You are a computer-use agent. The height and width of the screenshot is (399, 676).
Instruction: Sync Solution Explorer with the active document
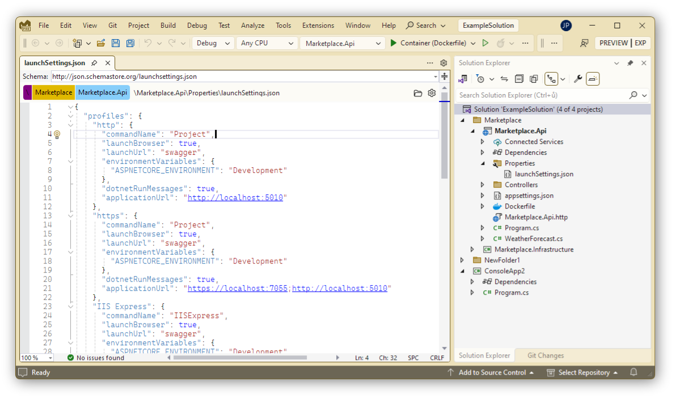[504, 79]
